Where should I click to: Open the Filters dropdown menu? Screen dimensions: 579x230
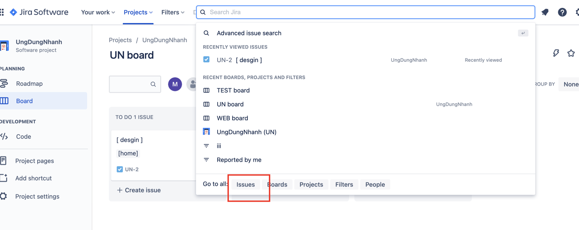(x=173, y=12)
